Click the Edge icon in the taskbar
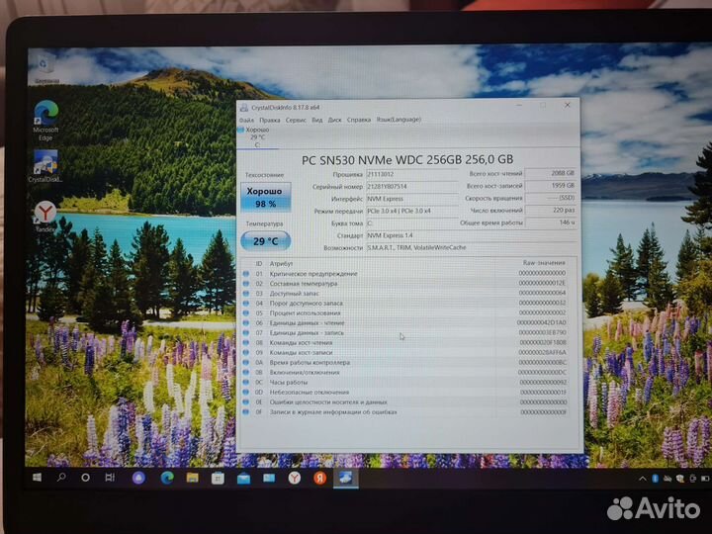This screenshot has height=534, width=712. (x=166, y=478)
